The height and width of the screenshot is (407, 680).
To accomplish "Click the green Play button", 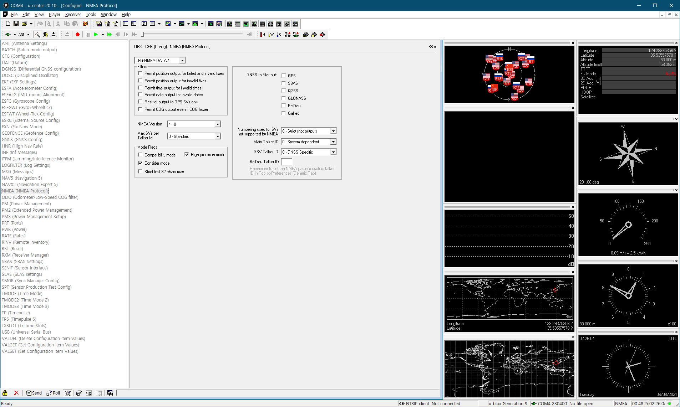I will point(96,35).
